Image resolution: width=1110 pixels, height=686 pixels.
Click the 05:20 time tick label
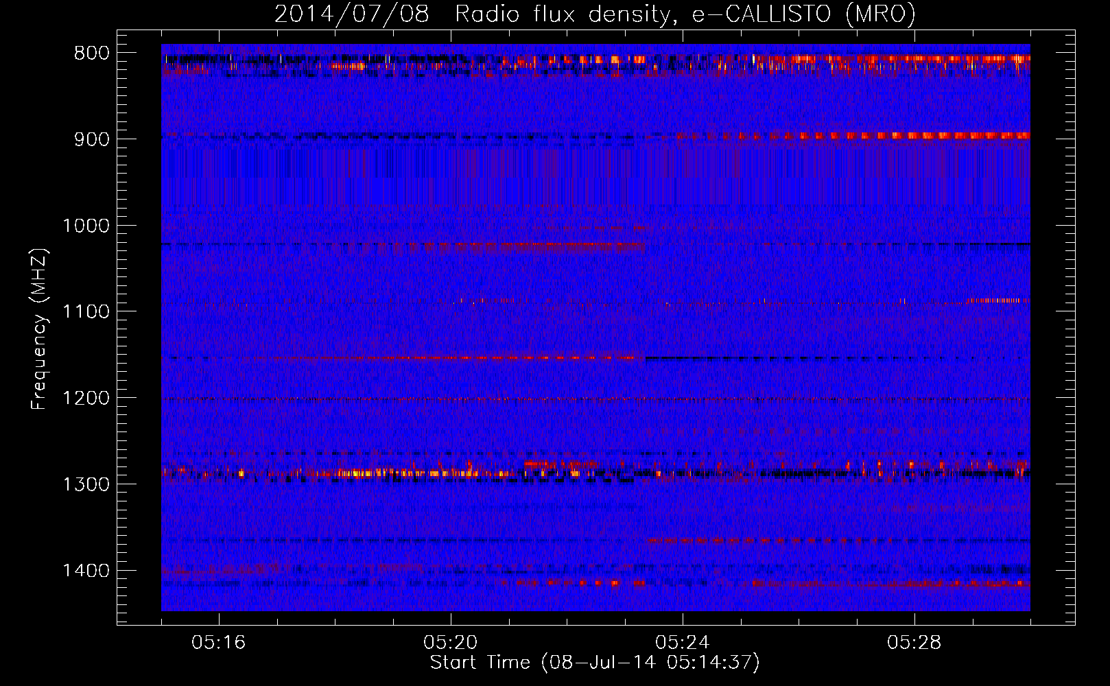coord(451,643)
